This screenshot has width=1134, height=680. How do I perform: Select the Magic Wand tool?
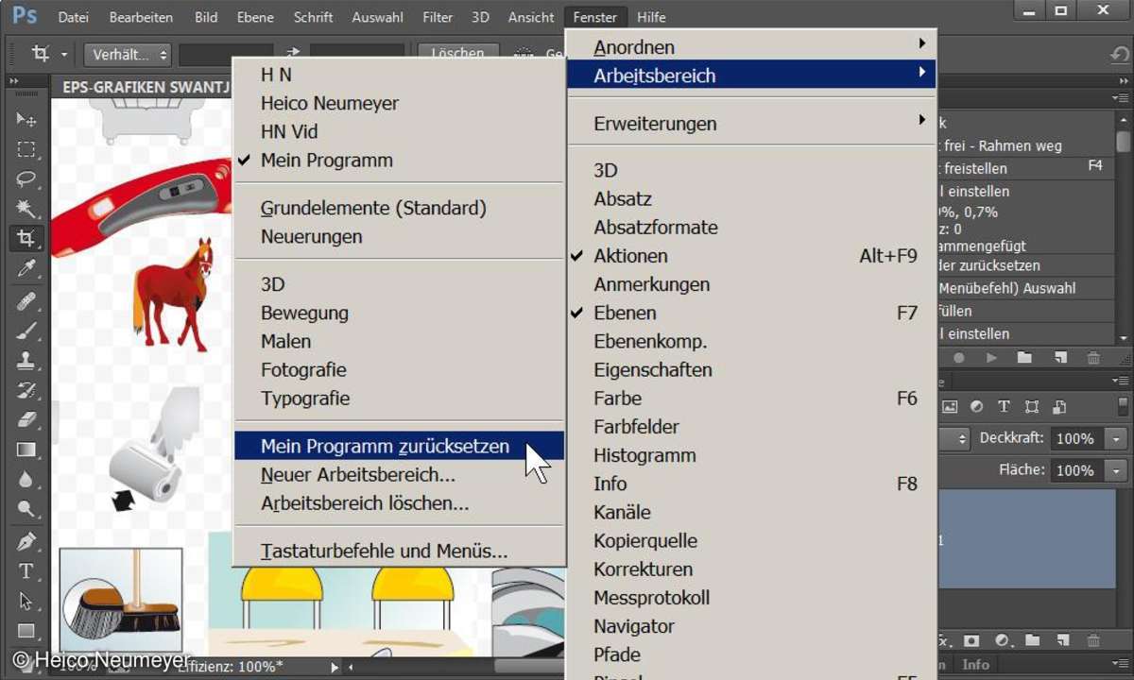[26, 208]
